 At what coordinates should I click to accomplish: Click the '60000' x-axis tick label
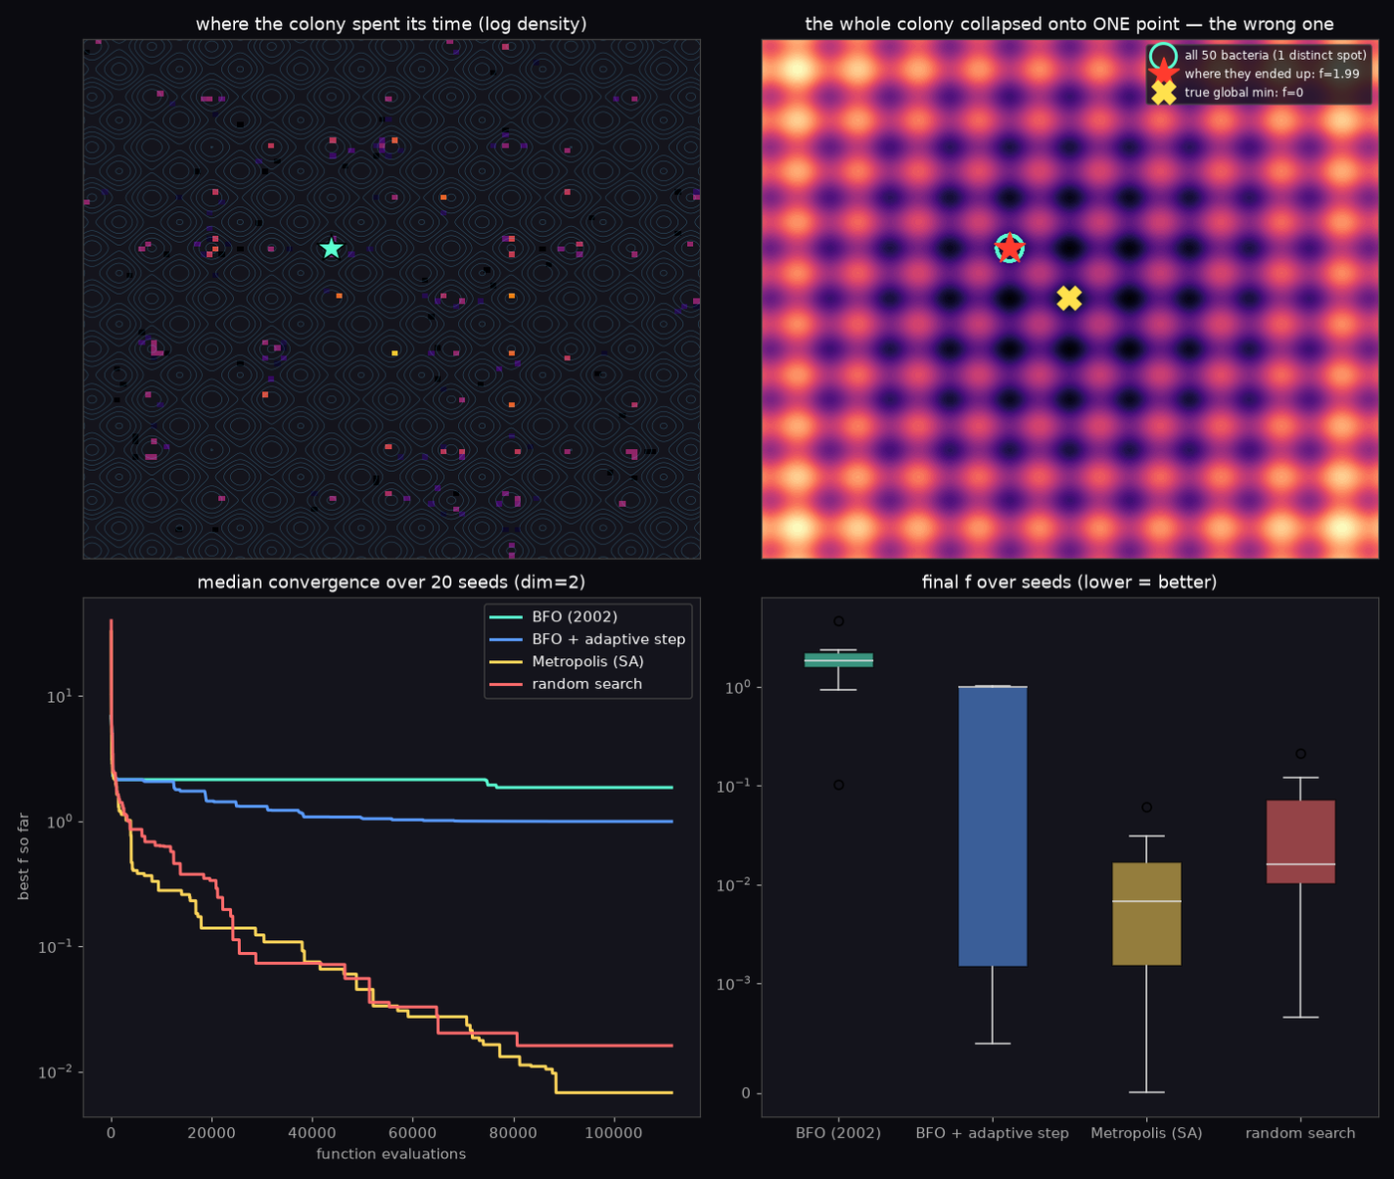click(x=412, y=1133)
